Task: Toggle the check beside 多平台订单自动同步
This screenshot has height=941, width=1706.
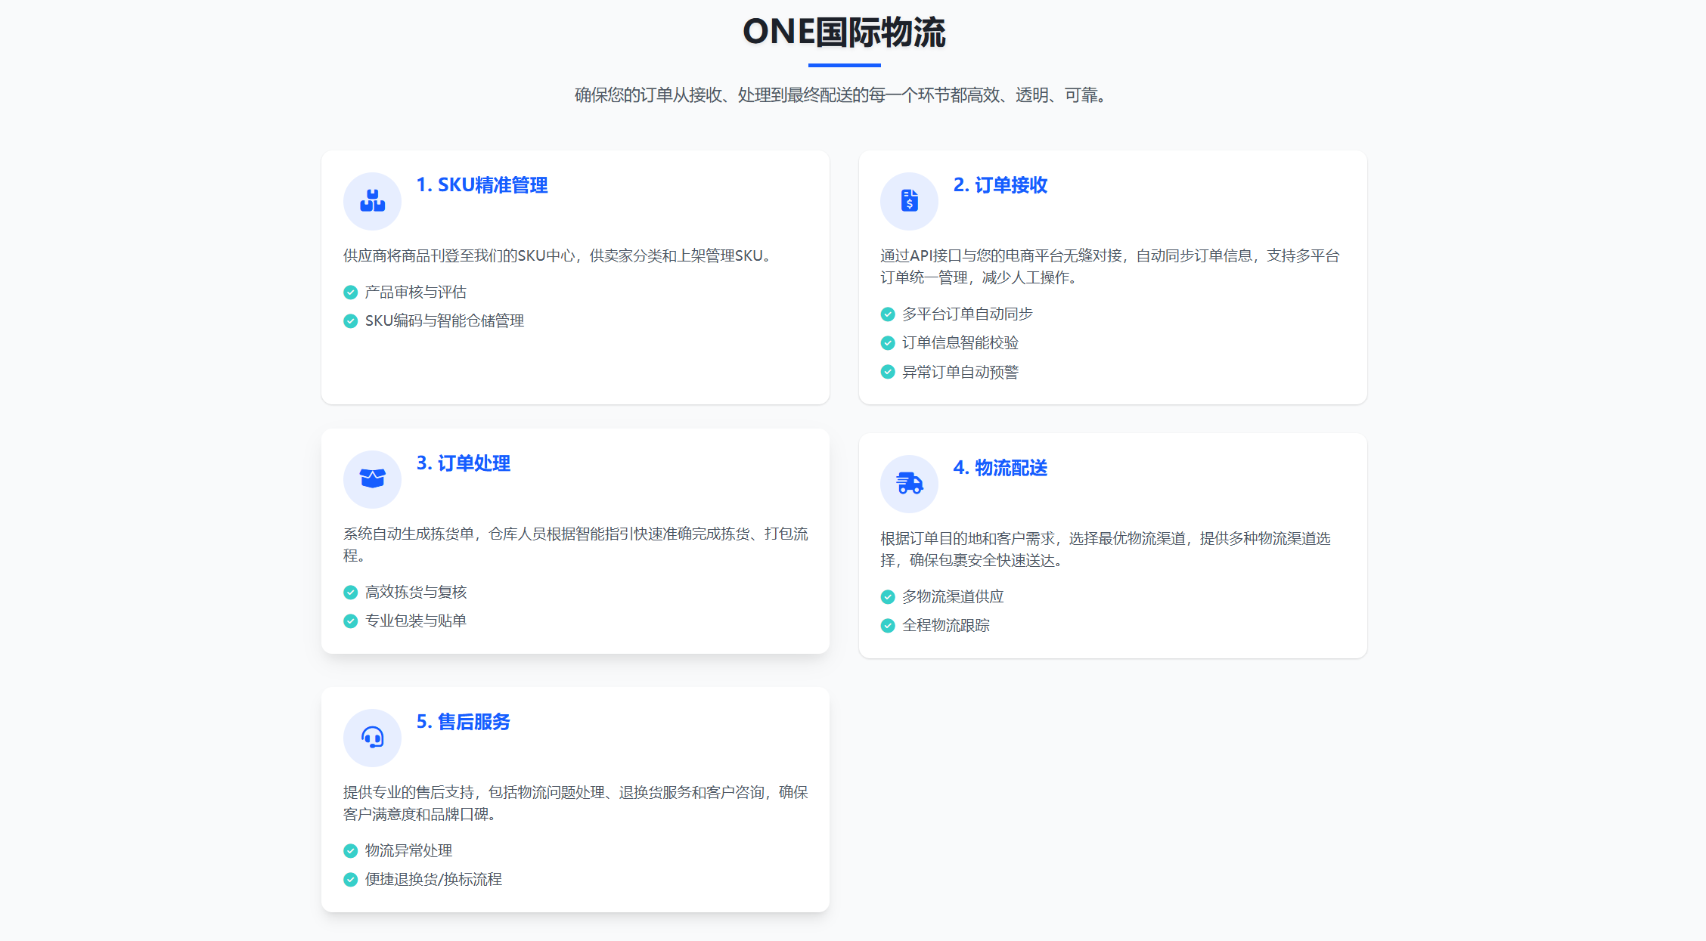Action: coord(888,314)
